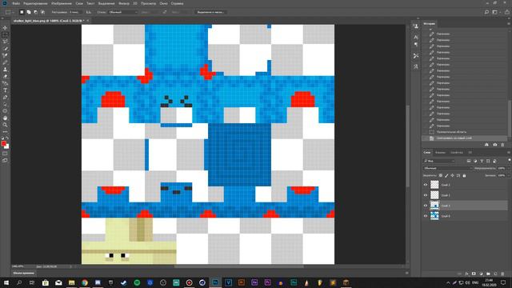Select the Type tool
512x288 pixels.
tap(5, 90)
